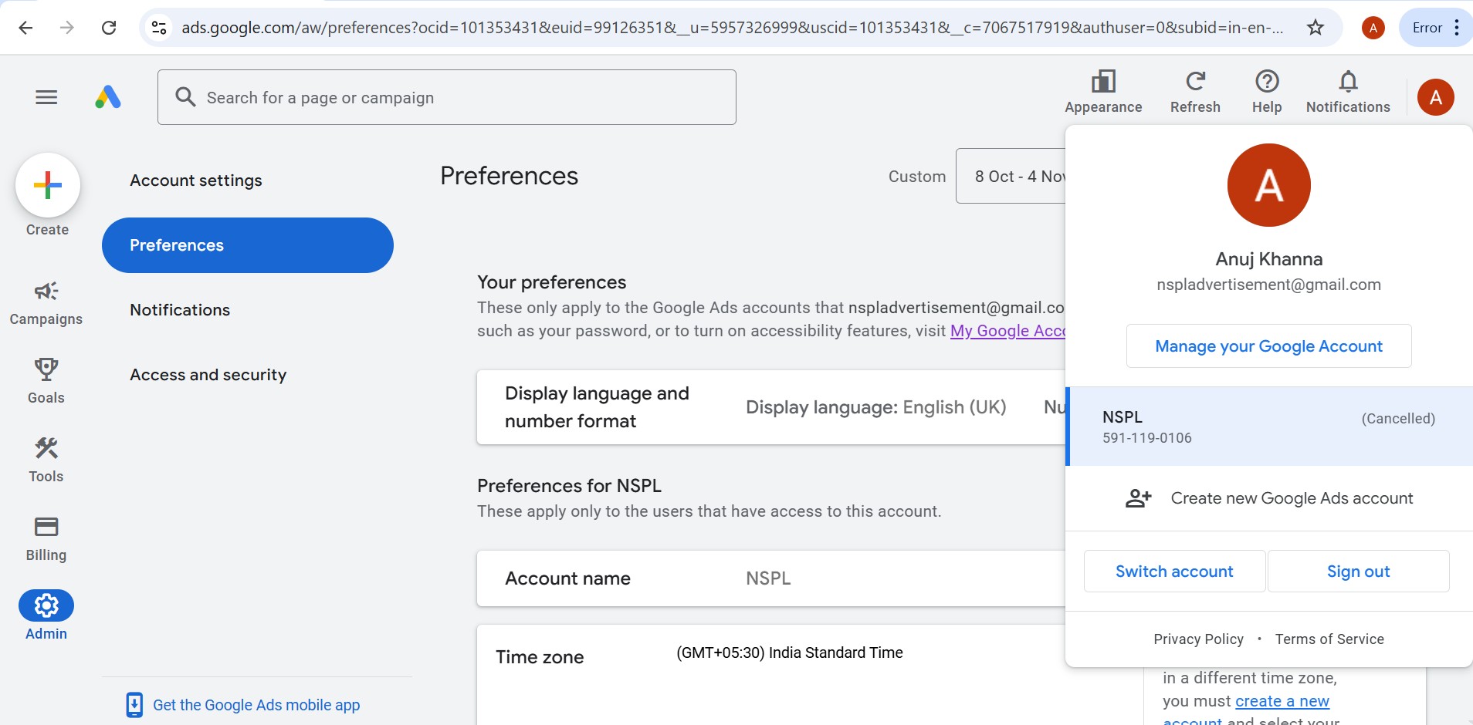
Task: Refresh Google Ads data
Action: pos(1195,93)
